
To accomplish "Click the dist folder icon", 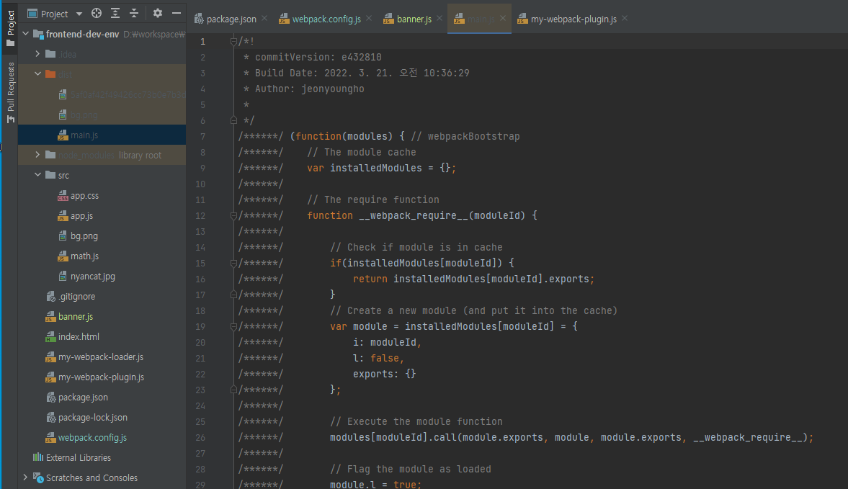I will coord(50,74).
